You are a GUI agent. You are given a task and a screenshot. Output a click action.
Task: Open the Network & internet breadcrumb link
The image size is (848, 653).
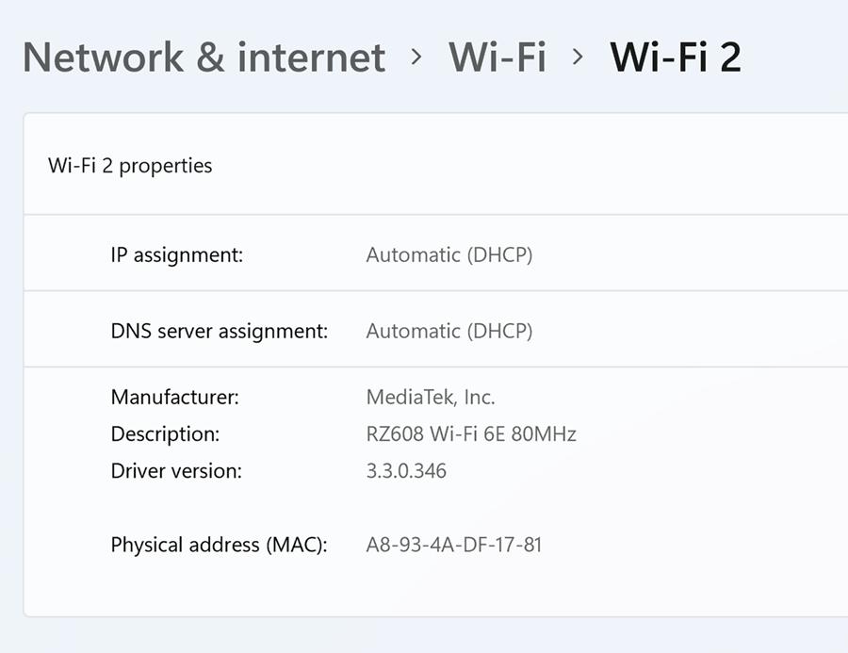coord(204,57)
